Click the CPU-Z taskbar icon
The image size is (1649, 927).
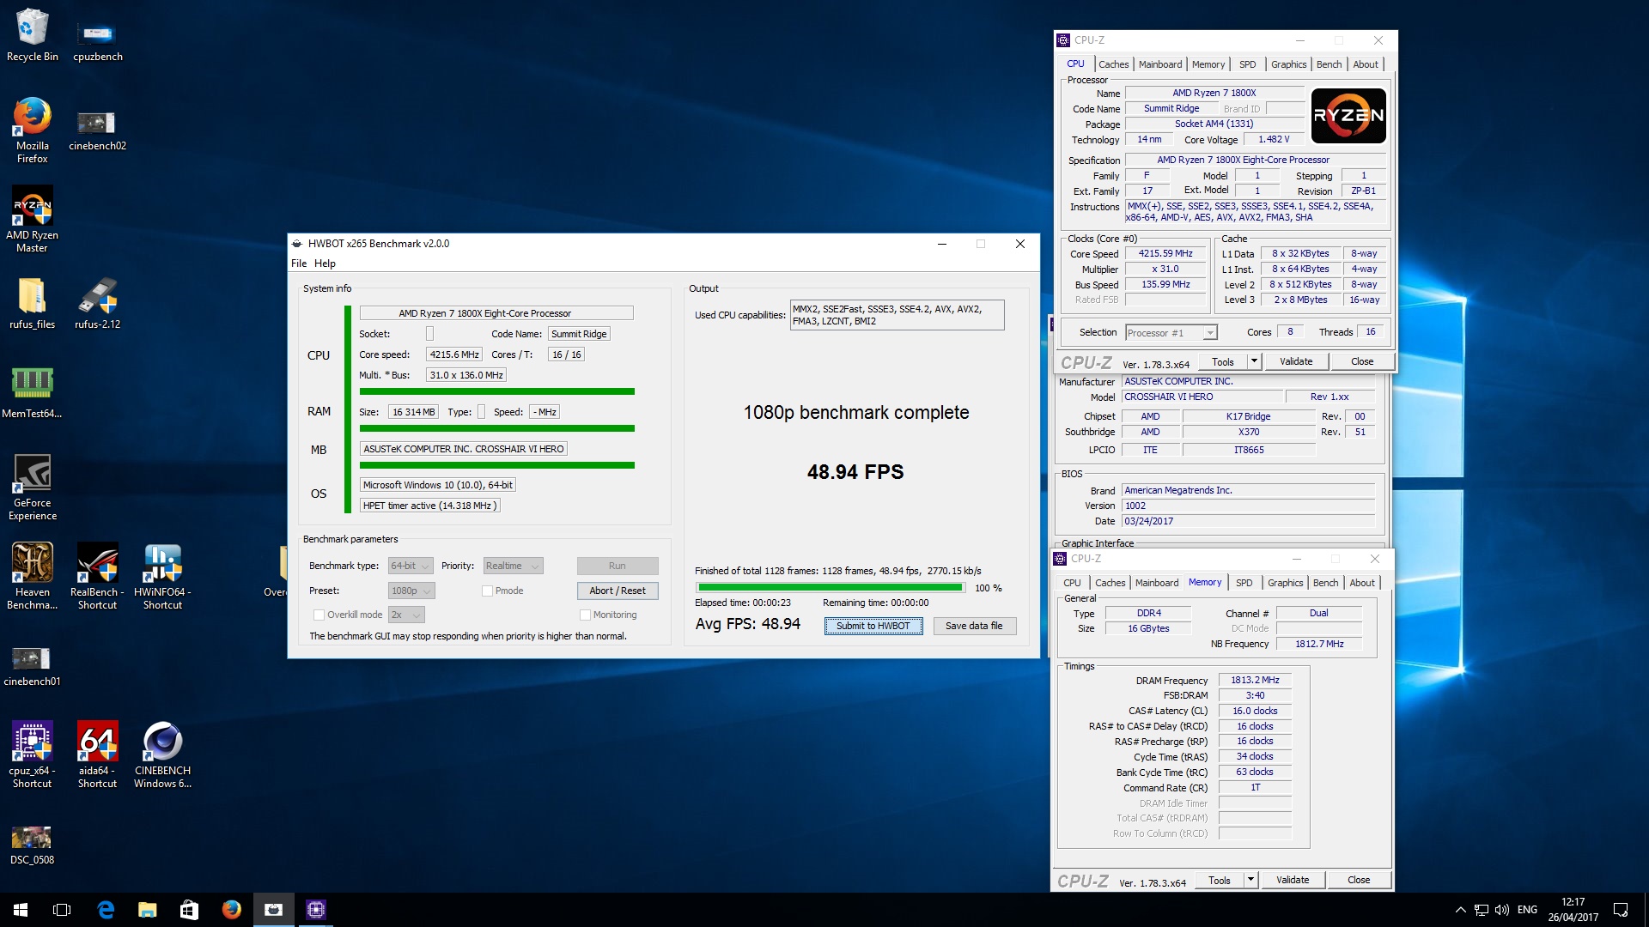pyautogui.click(x=315, y=910)
